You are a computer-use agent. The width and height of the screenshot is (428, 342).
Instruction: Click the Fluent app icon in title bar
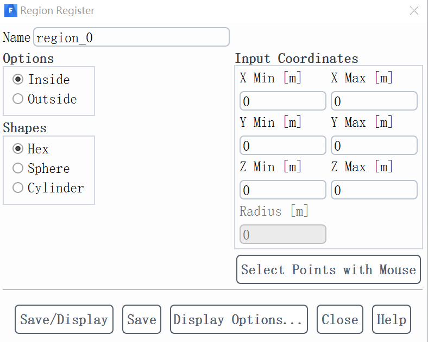(x=10, y=10)
